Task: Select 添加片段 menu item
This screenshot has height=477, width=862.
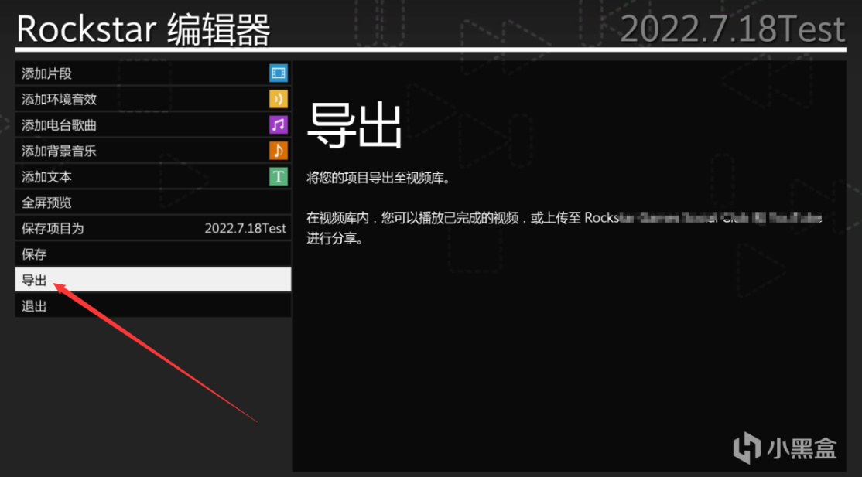Action: pyautogui.click(x=153, y=73)
